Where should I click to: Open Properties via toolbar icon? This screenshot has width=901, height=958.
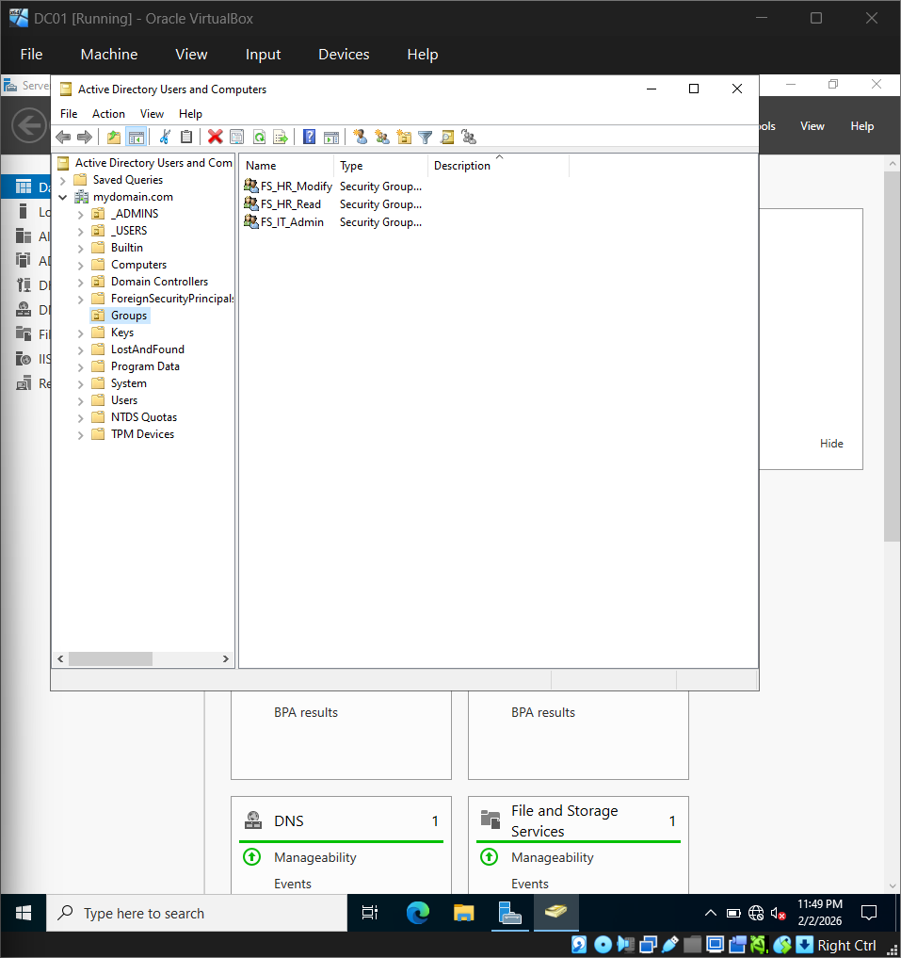(x=237, y=137)
